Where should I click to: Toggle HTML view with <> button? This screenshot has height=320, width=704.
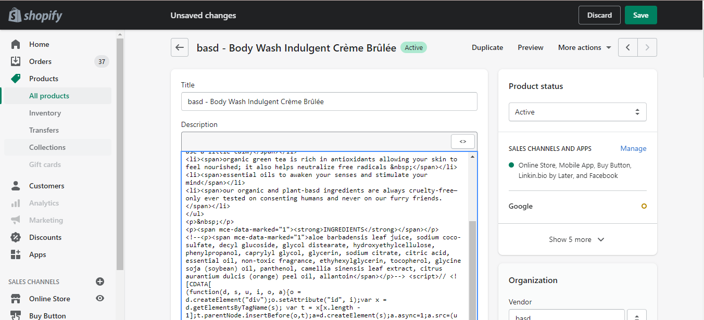[x=462, y=141]
